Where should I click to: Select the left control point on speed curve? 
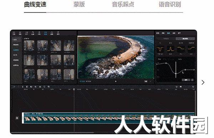(x=166, y=63)
